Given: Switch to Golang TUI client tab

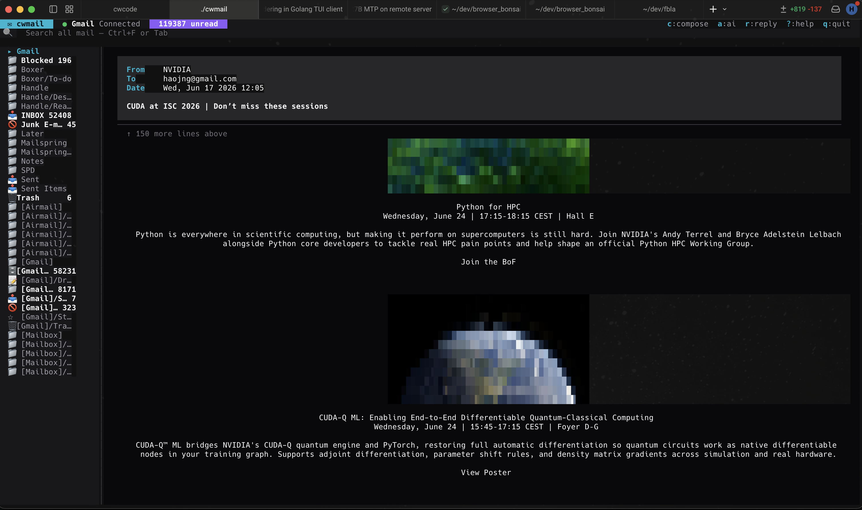Looking at the screenshot, I should point(303,9).
